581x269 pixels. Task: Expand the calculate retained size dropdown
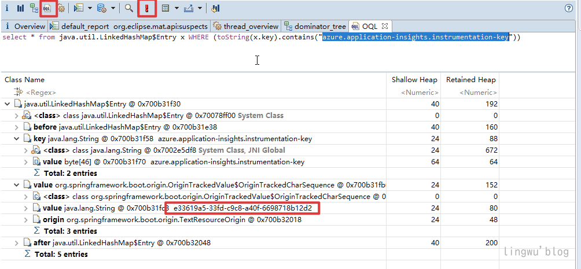(x=176, y=8)
